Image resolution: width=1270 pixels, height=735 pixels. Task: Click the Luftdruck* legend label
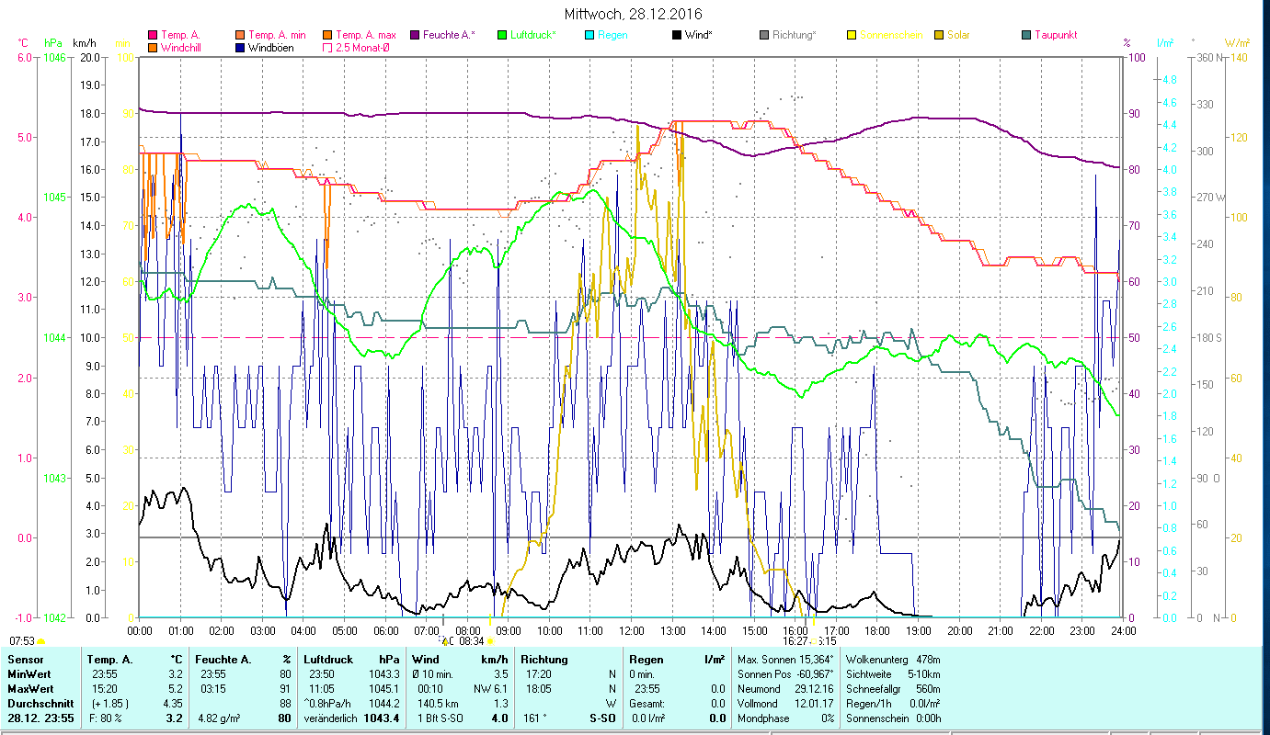(533, 35)
